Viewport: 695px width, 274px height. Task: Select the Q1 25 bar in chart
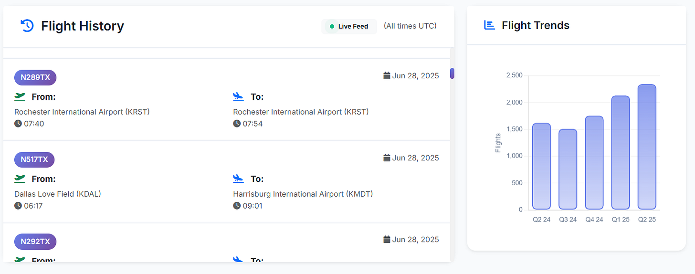tap(621, 153)
